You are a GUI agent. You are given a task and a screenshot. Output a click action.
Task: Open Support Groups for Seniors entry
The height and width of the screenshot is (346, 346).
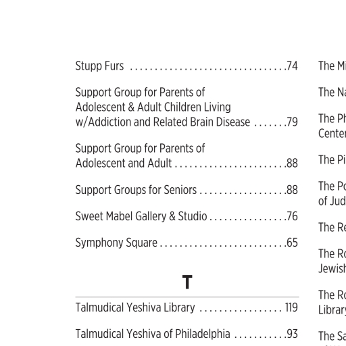tap(136, 190)
